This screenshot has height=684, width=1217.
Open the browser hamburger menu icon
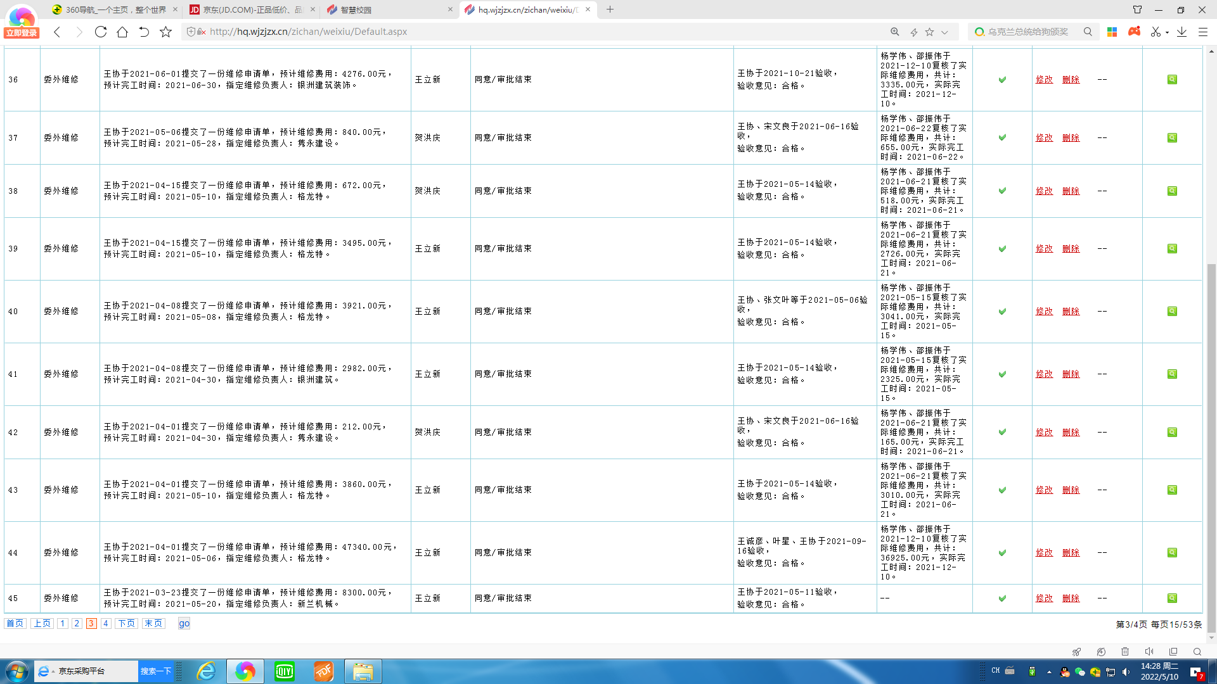coord(1203,32)
